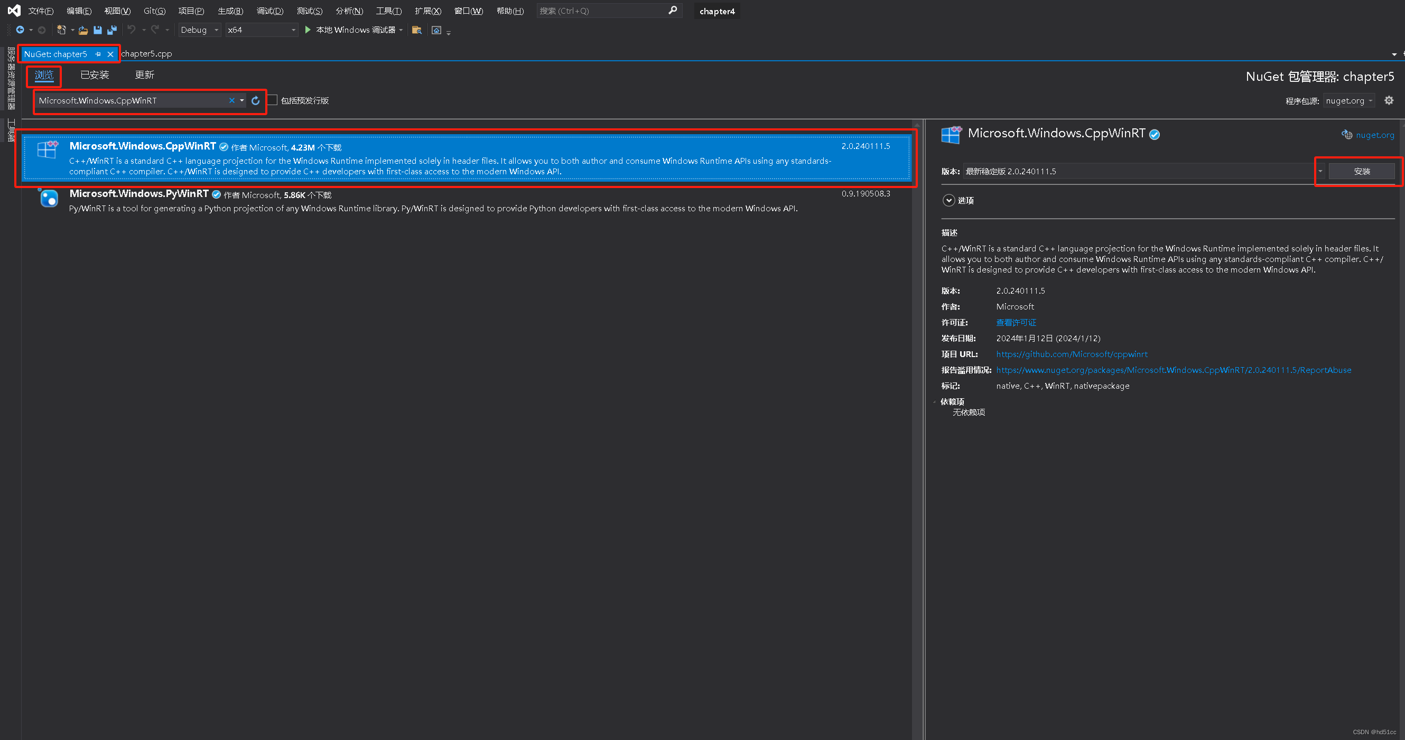Click the Find in Files toolbar icon
Image resolution: width=1405 pixels, height=740 pixels.
pos(417,30)
